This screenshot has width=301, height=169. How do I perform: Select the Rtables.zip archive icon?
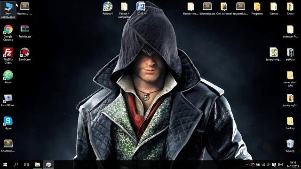tap(24, 31)
